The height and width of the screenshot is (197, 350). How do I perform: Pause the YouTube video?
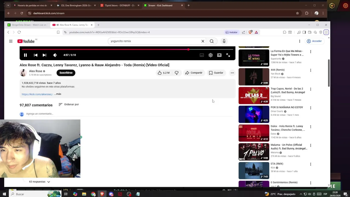point(25,55)
